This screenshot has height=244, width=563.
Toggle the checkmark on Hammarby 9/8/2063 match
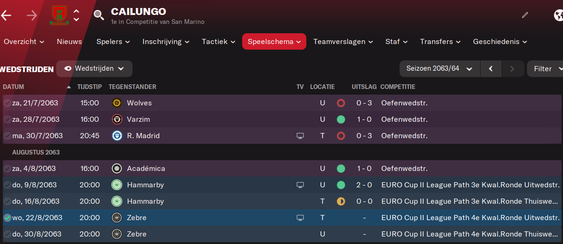(7, 185)
